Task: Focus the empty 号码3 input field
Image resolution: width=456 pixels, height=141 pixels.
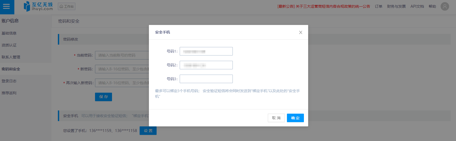Action: (206, 79)
